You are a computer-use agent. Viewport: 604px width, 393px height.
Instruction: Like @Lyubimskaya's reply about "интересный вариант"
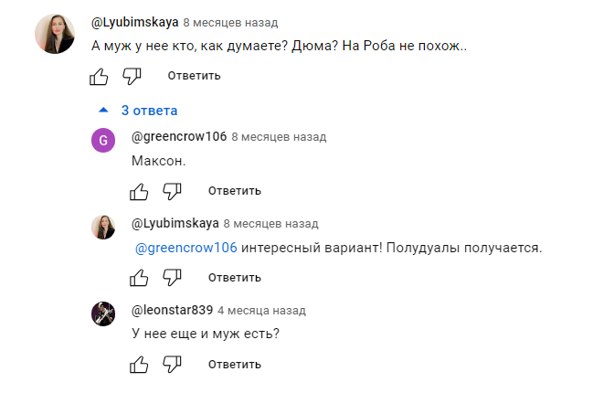[x=139, y=278]
